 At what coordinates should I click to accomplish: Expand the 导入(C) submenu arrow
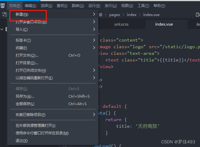pos(94,29)
